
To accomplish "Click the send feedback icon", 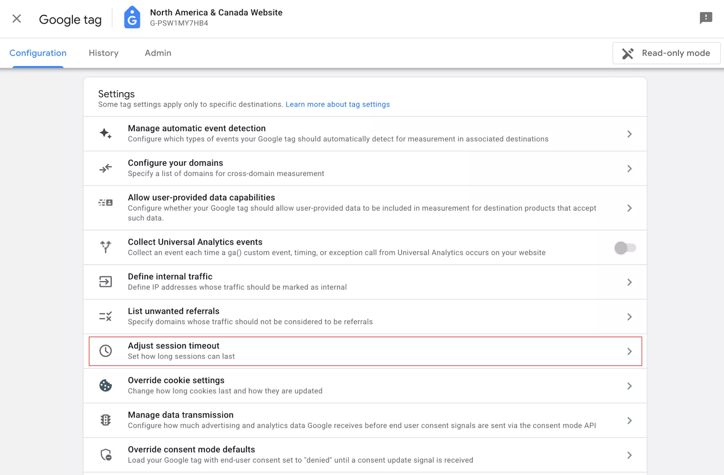I will coord(706,17).
